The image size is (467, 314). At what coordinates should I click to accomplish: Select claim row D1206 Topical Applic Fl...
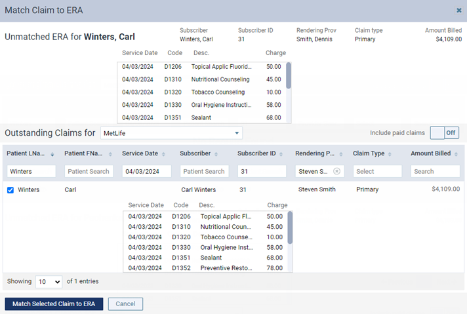coord(205,216)
